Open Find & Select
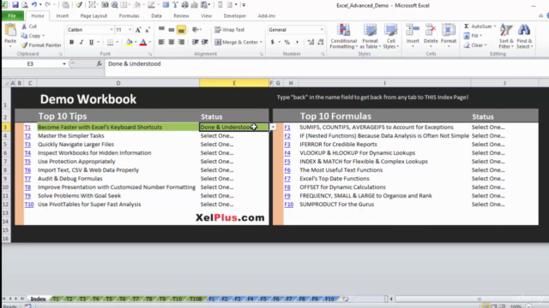Viewport: 549px width, 308px height. click(524, 36)
